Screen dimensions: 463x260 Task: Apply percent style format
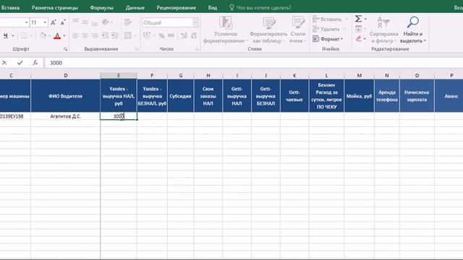(161, 36)
